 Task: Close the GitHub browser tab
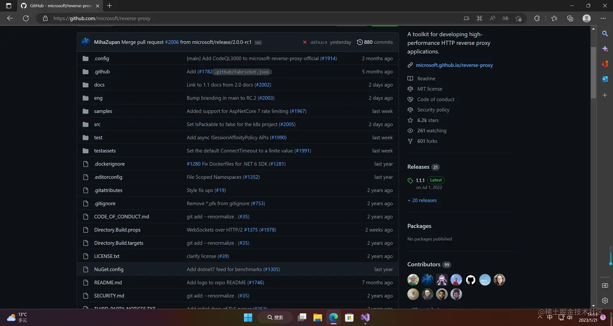pos(97,6)
